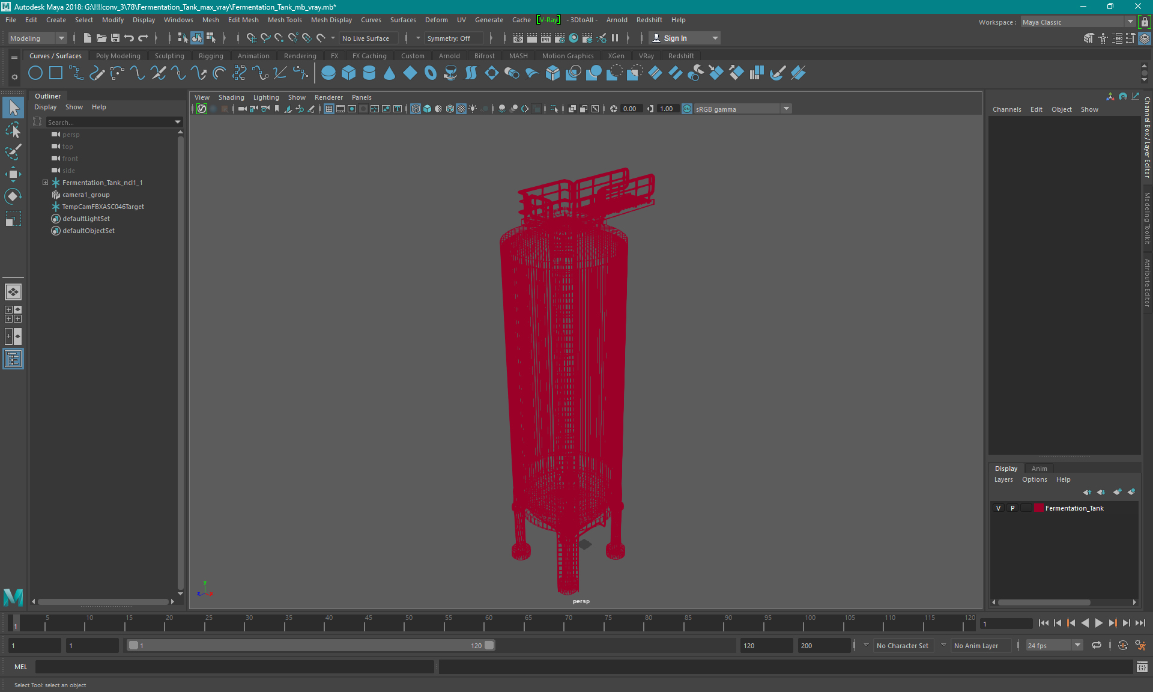Toggle textured display in viewport toolbar
This screenshot has height=692, width=1153.
click(x=461, y=109)
